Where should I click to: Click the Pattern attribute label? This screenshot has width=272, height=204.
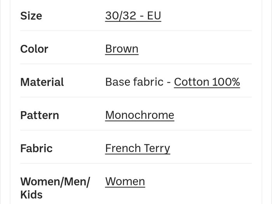coord(40,115)
